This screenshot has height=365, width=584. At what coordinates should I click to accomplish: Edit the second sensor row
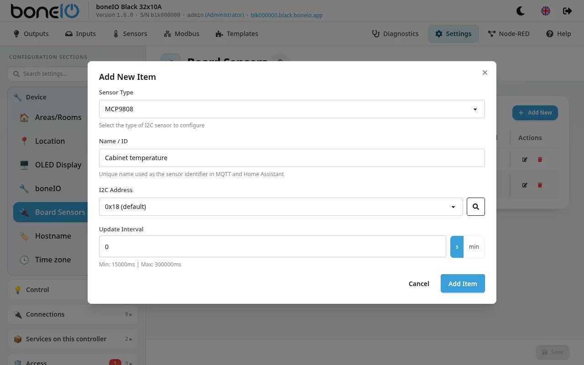tap(525, 185)
